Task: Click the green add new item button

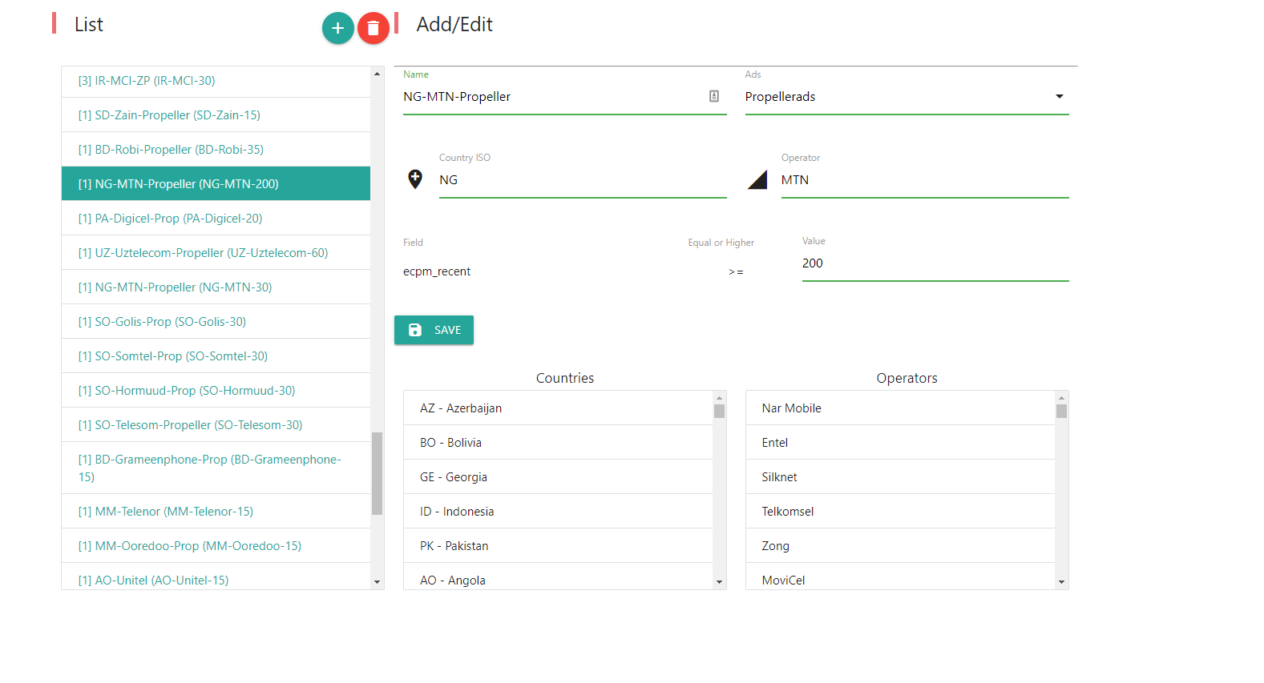Action: pyautogui.click(x=337, y=28)
